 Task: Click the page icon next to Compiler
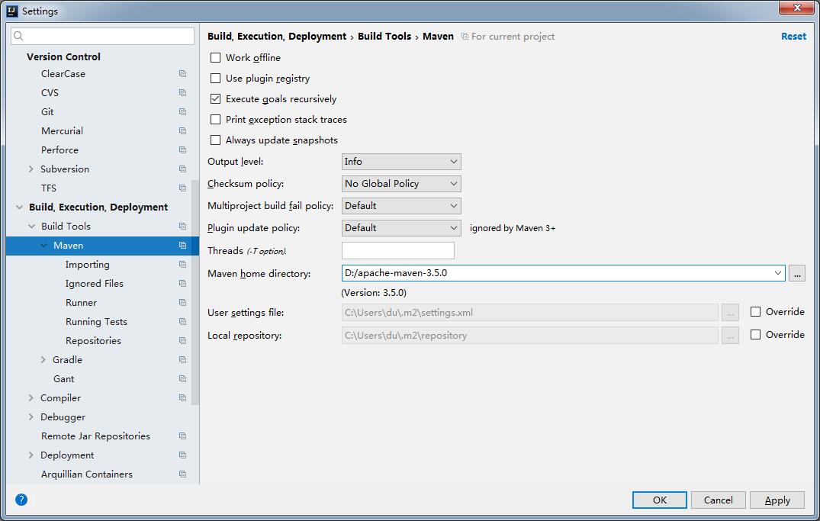point(182,397)
